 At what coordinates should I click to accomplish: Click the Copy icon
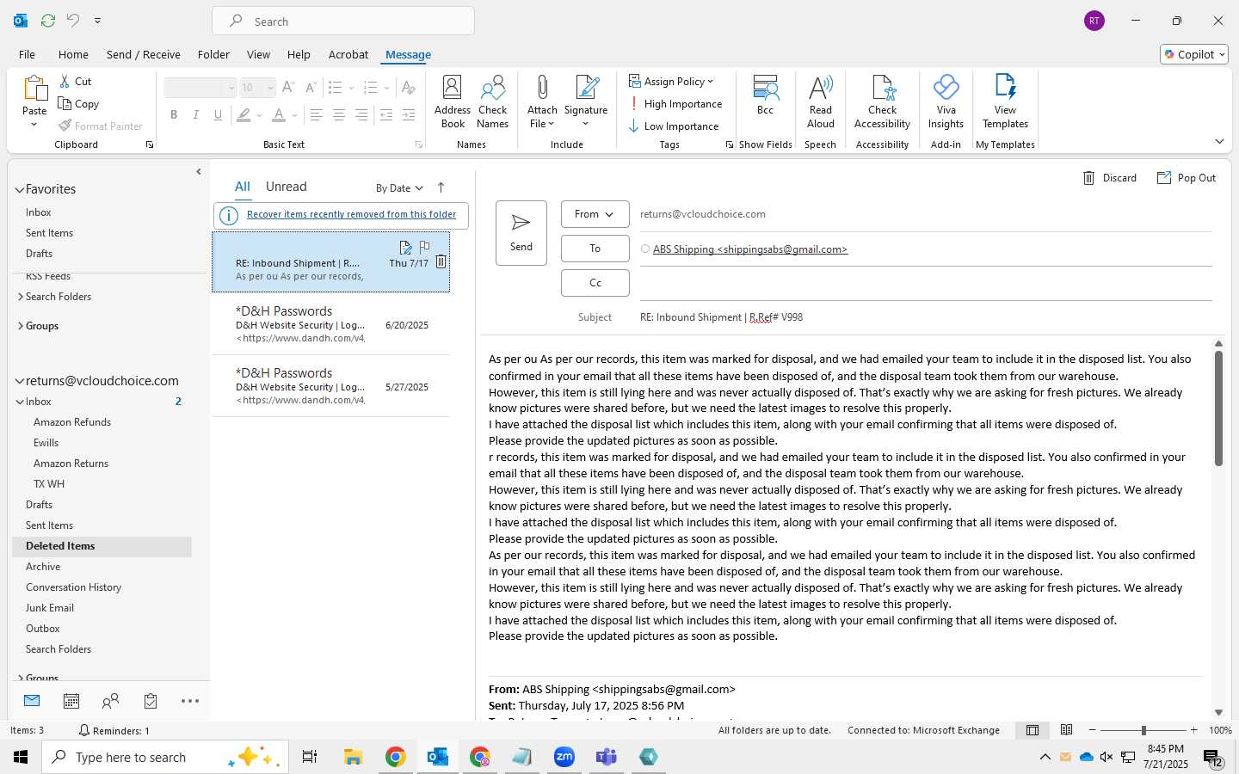coord(65,103)
